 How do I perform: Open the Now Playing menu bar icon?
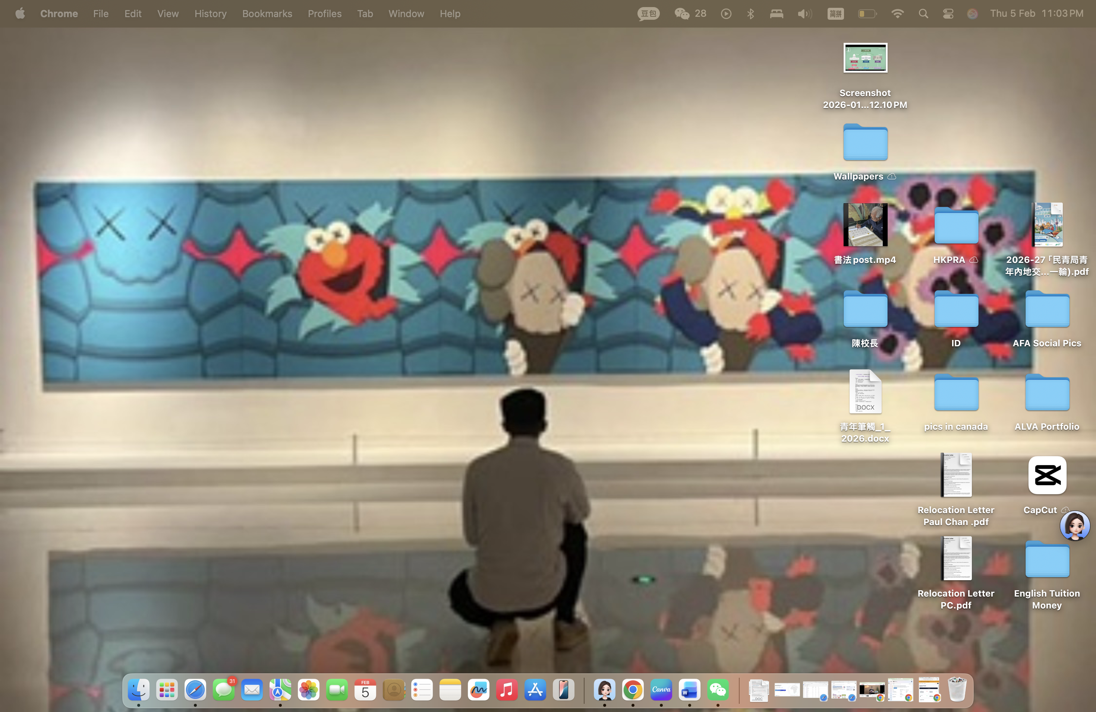(x=726, y=14)
